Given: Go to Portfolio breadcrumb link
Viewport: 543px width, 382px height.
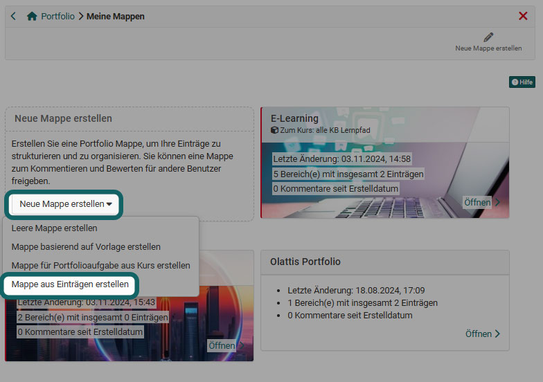Looking at the screenshot, I should (x=57, y=17).
